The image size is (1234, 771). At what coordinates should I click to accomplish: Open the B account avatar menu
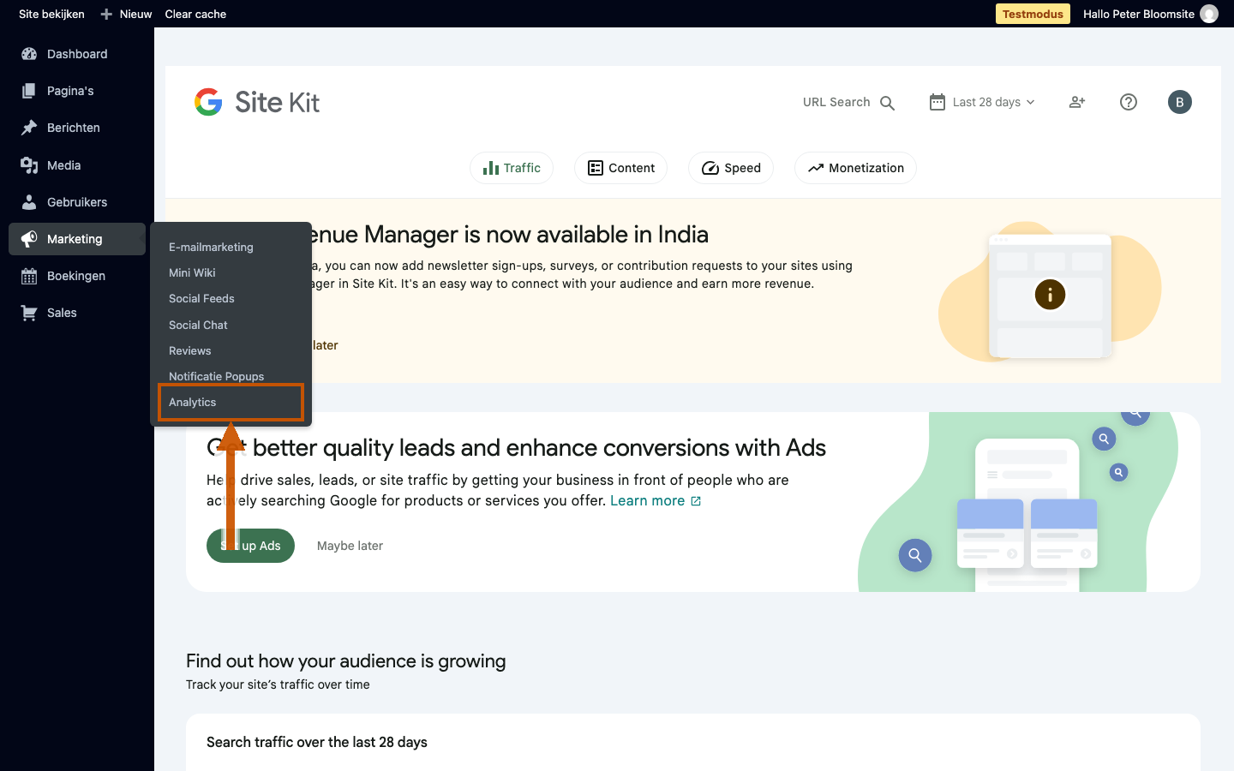click(1180, 102)
